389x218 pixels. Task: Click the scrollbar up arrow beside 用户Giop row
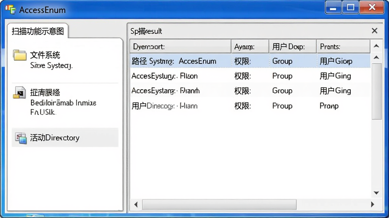pos(376,58)
